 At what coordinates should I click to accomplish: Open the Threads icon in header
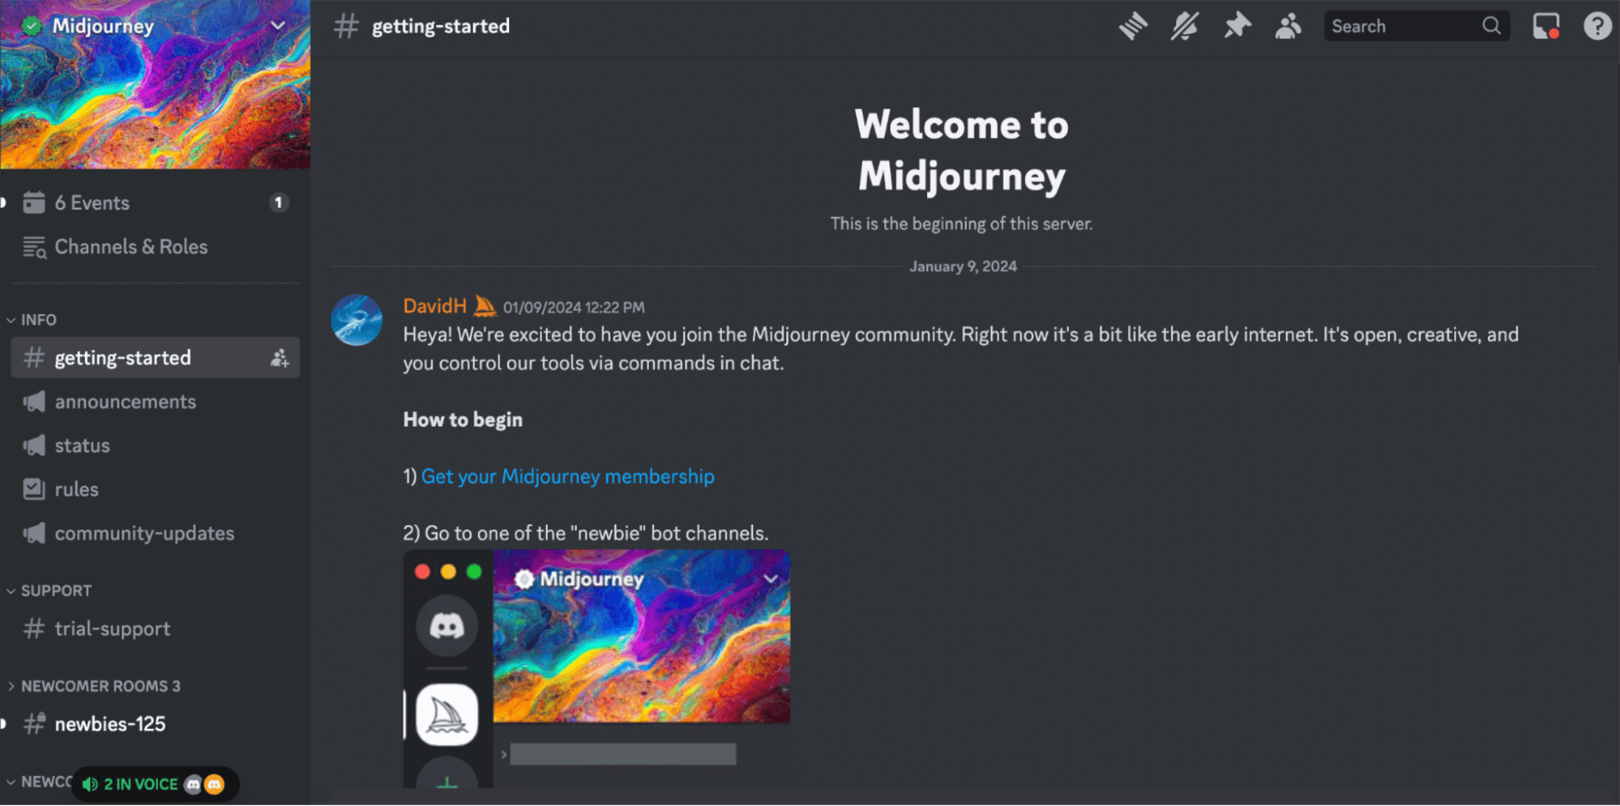pyautogui.click(x=1132, y=26)
